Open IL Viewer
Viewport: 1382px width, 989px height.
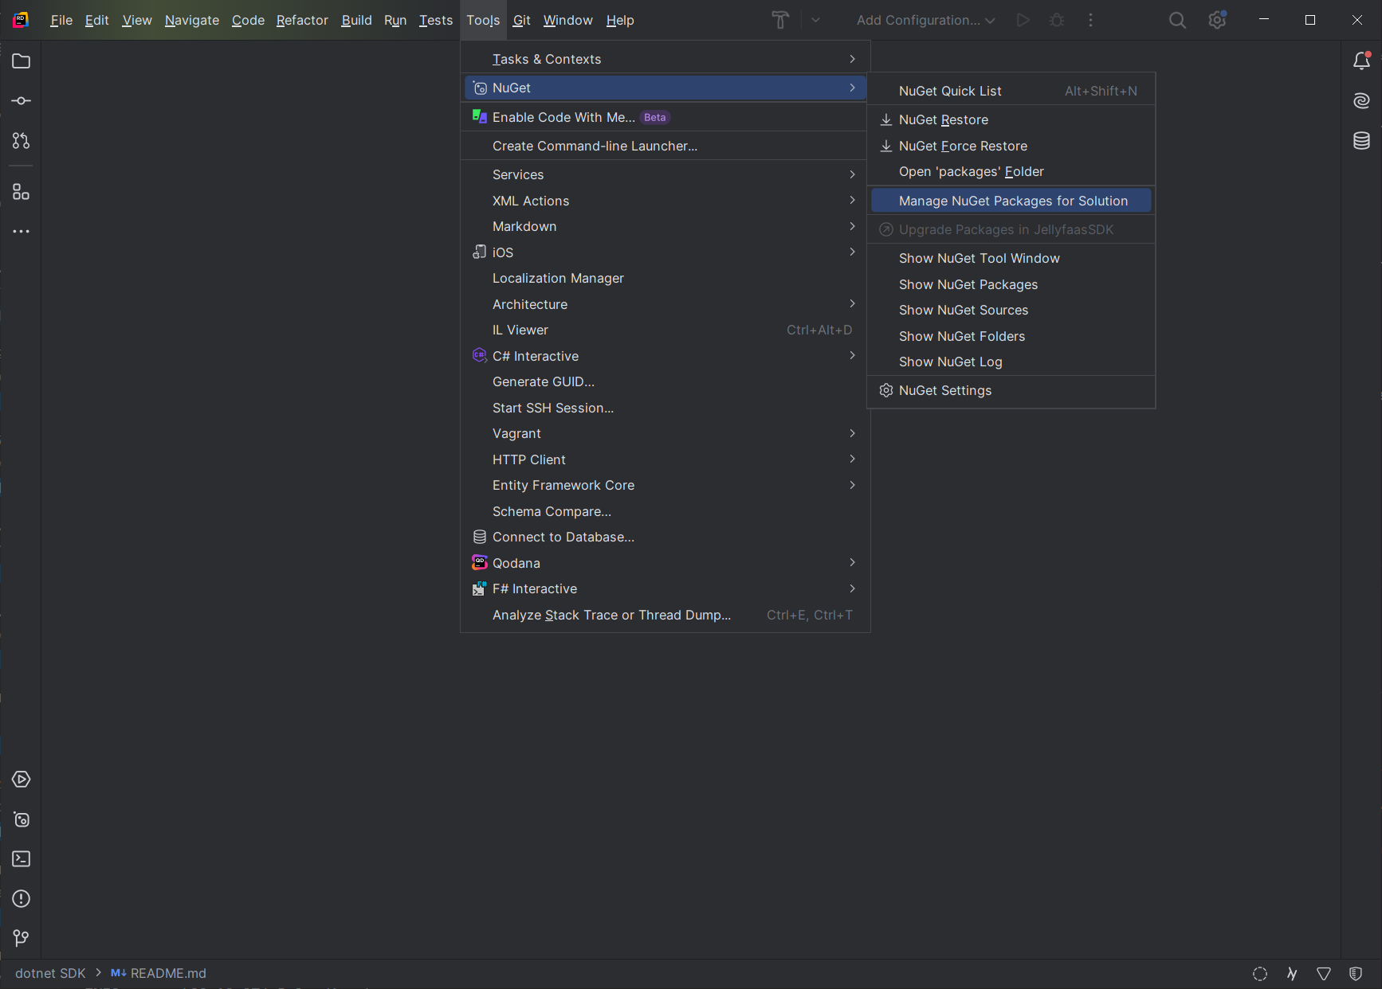665,330
